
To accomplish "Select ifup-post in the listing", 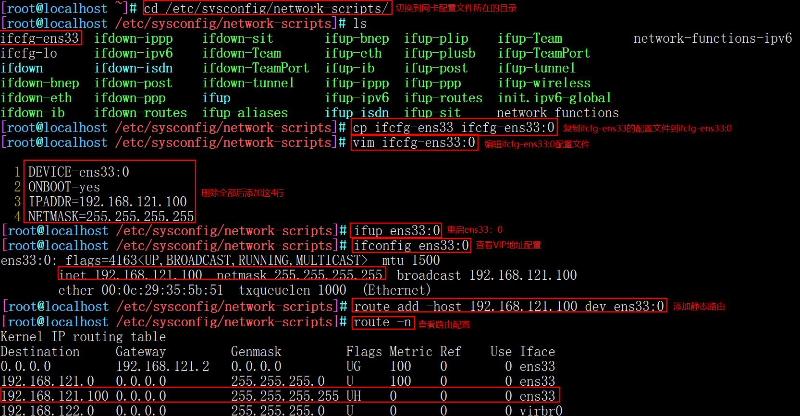I will click(x=436, y=68).
